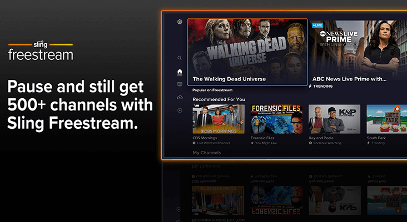The image size is (407, 222).
Task: Play the CBS Mornings thumbnail
Action: pyautogui.click(x=218, y=119)
